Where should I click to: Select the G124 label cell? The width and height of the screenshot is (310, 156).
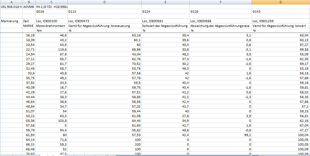click(x=147, y=11)
